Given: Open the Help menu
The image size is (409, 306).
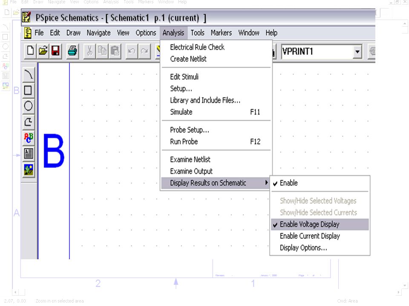Looking at the screenshot, I should [x=271, y=33].
